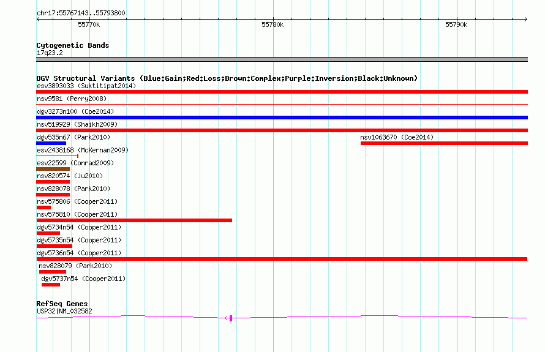Click the dgv5735n54 (Cooper2011) label
545x352 pixels.
[79, 240]
